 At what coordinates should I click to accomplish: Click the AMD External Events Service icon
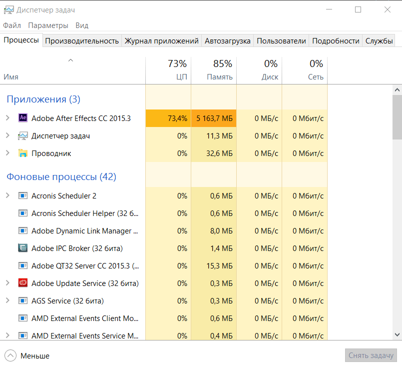click(x=23, y=335)
